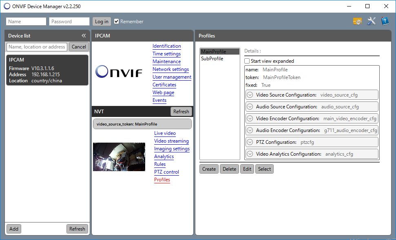
Task: Select the video_source_token: MainProfile bar
Action: 142,124
